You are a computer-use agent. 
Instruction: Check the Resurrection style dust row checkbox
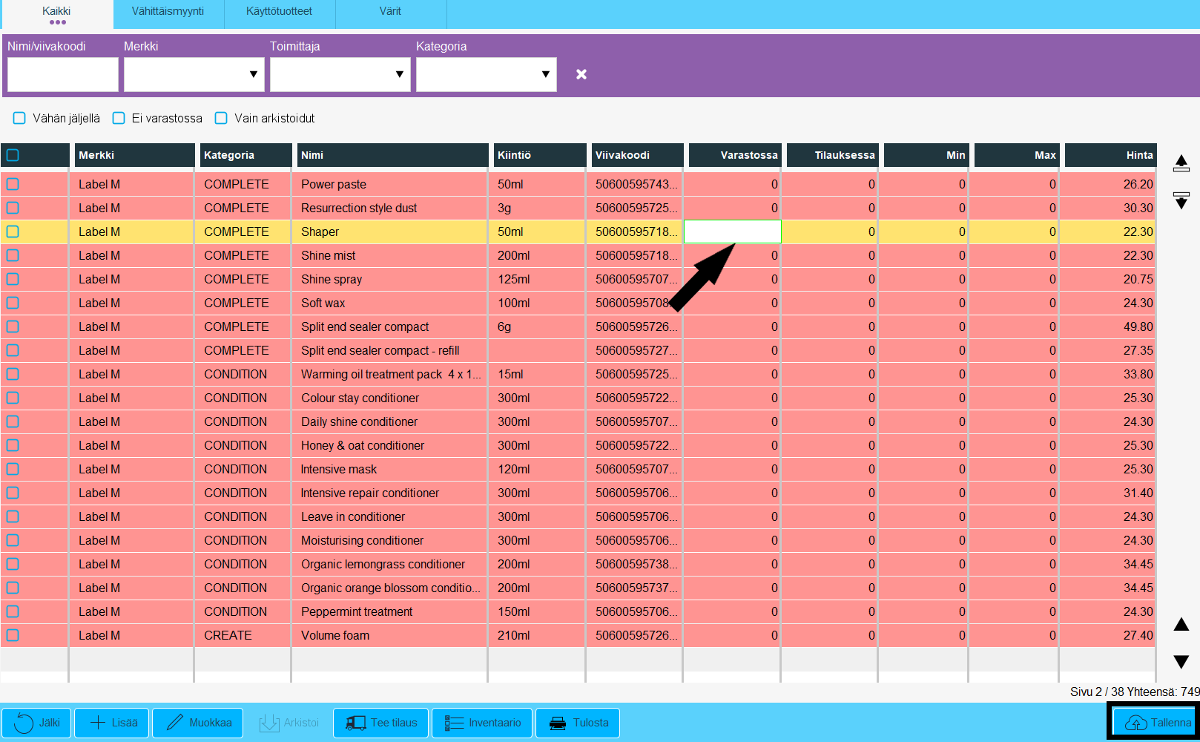click(x=13, y=208)
